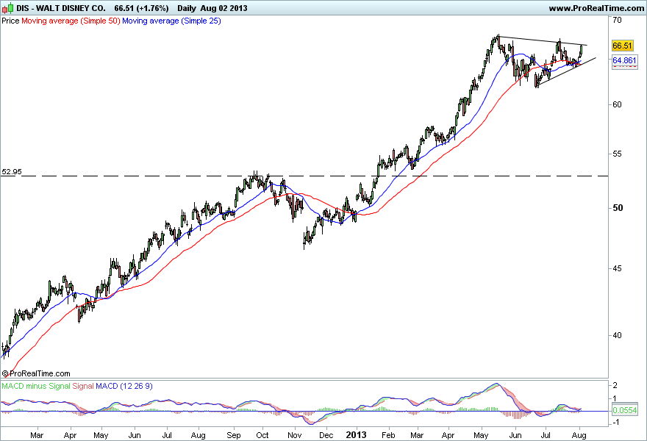Select 'Moving average (Simple 50)' legend
Screen dimensions: 647x441
coord(71,21)
